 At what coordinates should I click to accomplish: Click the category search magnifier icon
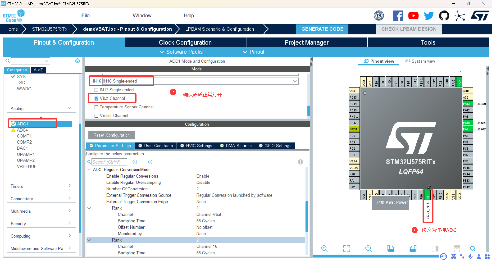coord(8,61)
